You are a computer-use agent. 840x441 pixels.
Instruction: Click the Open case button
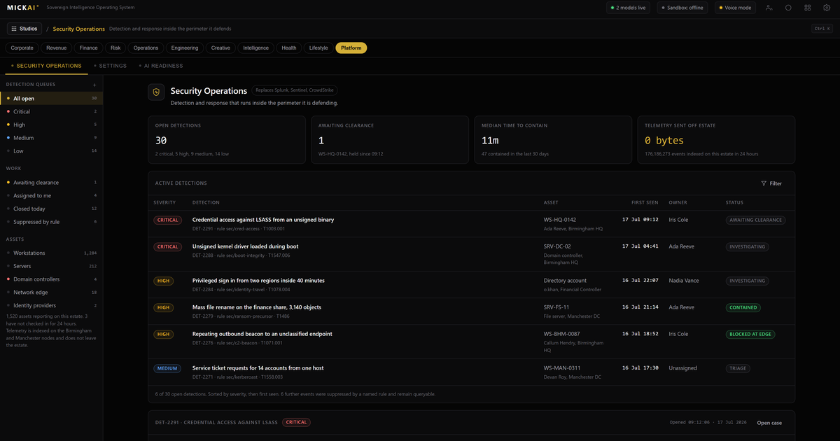coord(769,423)
